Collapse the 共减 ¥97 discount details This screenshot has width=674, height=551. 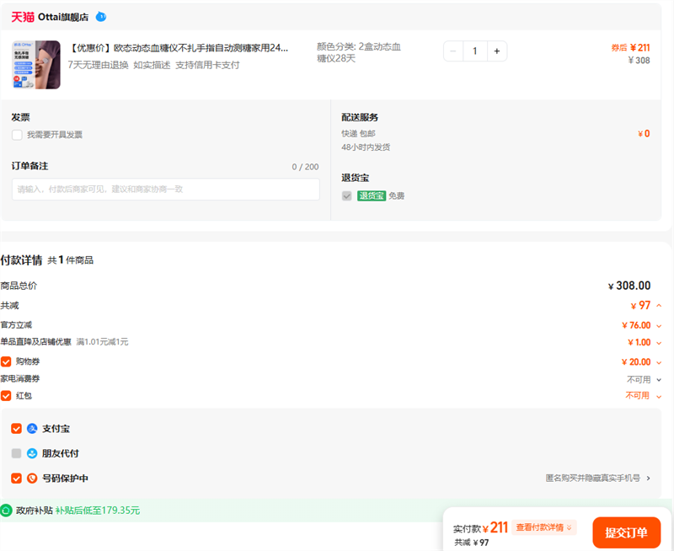click(659, 306)
